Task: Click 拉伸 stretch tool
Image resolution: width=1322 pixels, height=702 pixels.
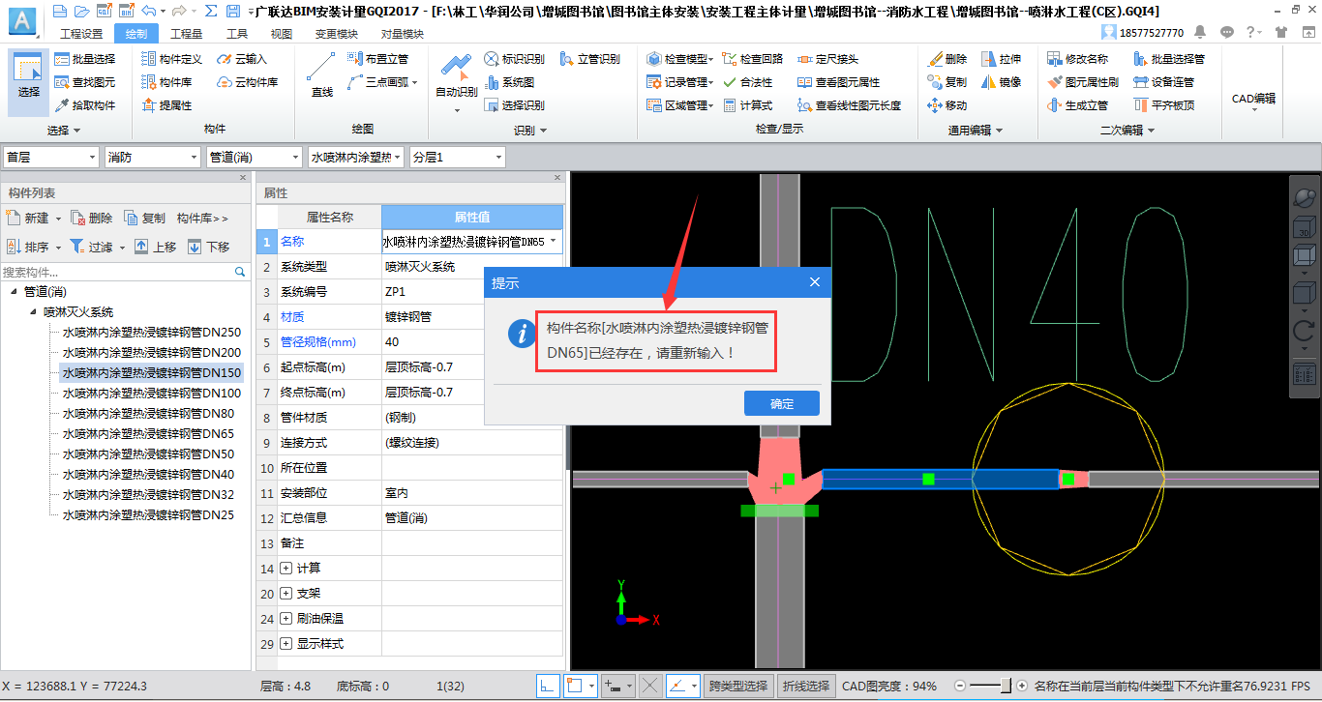Action: click(x=1002, y=59)
